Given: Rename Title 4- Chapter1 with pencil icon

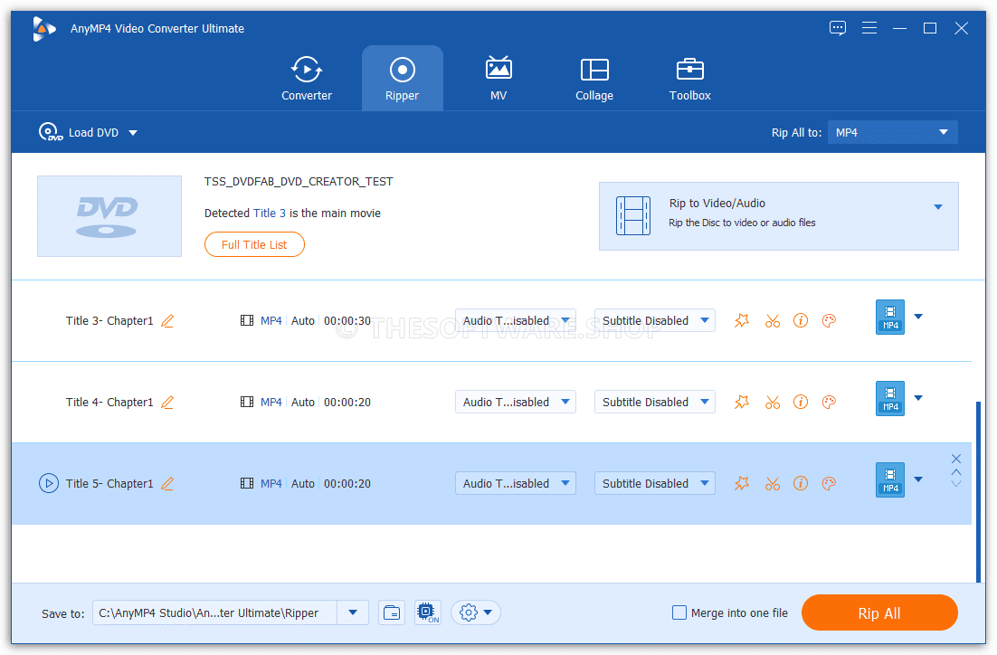Looking at the screenshot, I should tap(167, 402).
